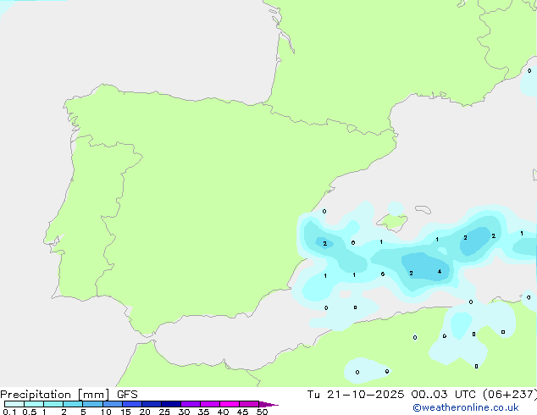Pick the magenta legend swatch between 40 and 45
The image size is (537, 415).
click(230, 404)
